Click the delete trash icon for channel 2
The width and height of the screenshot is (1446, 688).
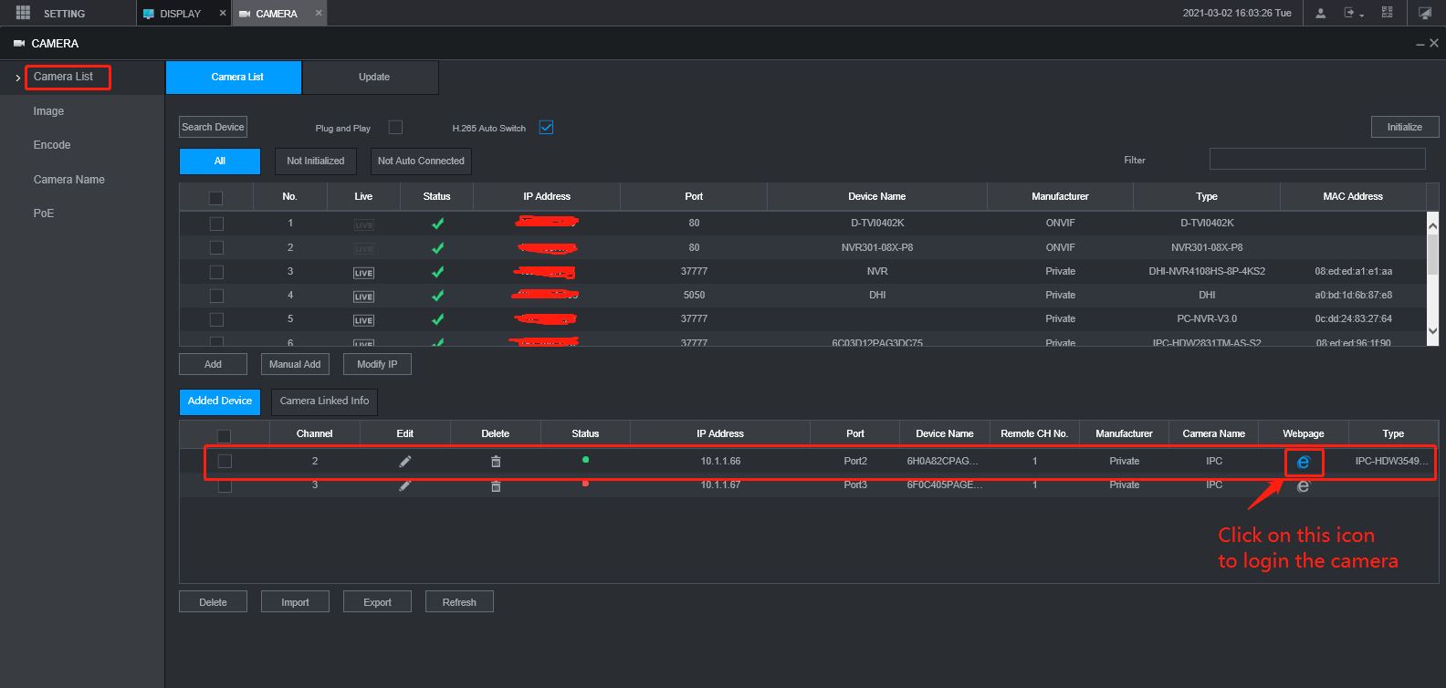[x=496, y=462]
